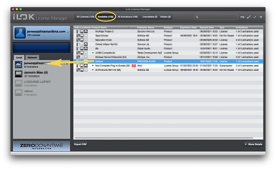Click the Export CSV button

pos(80,144)
